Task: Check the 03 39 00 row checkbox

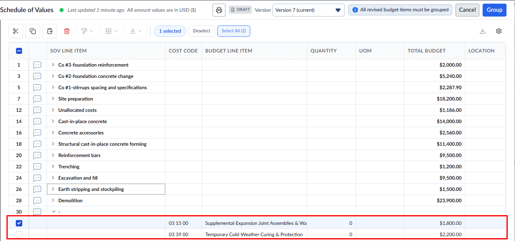Action: pyautogui.click(x=19, y=235)
